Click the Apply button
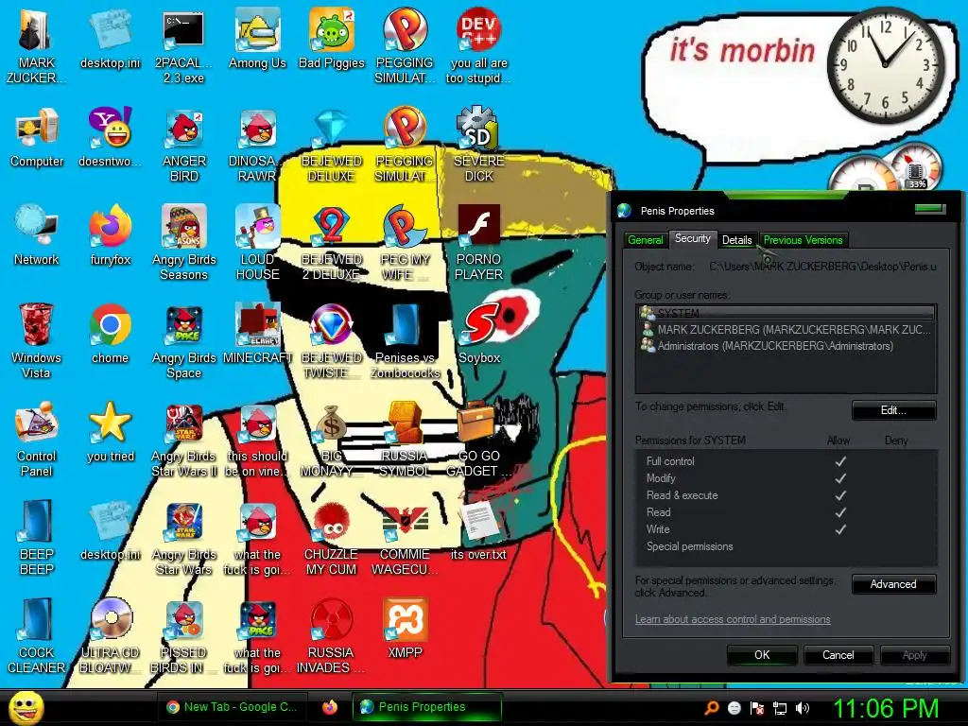The height and width of the screenshot is (726, 968). pos(914,655)
